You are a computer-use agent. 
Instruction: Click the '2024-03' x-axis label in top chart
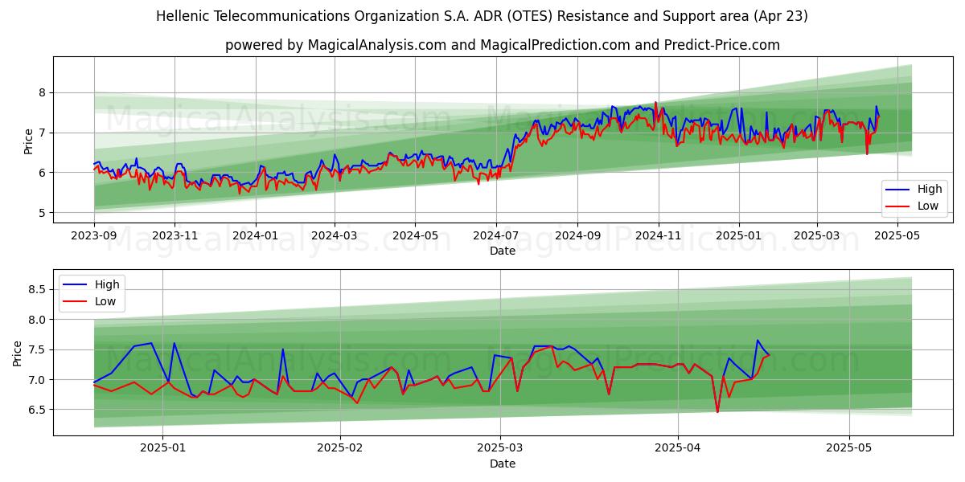click(x=335, y=237)
